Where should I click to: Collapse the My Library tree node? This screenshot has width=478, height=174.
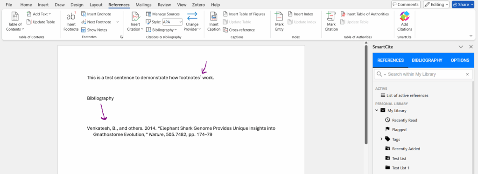377,111
